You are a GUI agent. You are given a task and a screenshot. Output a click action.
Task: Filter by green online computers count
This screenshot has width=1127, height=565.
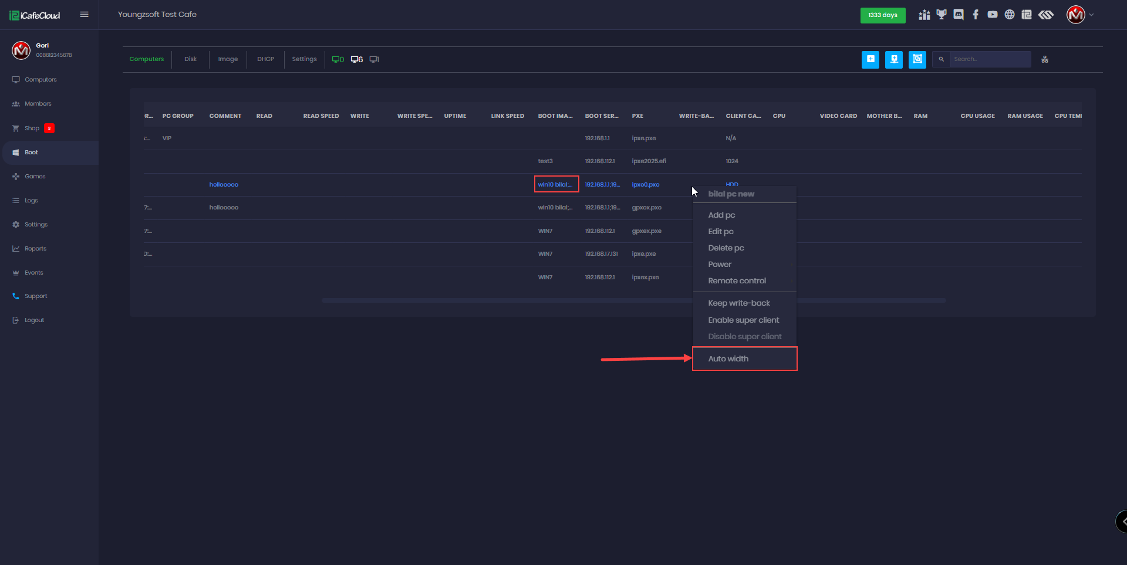click(x=338, y=59)
